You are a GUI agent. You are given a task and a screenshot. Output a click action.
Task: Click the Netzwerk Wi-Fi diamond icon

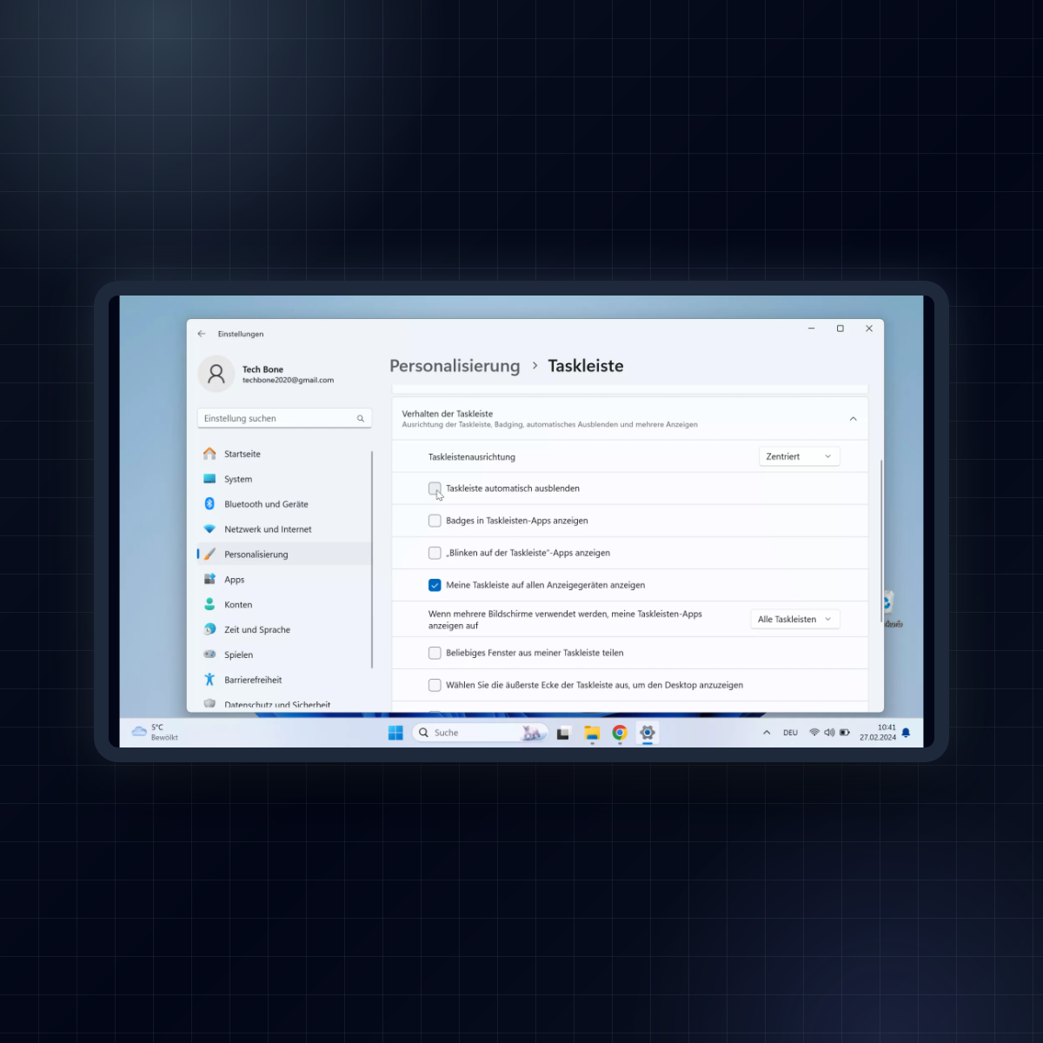[209, 529]
